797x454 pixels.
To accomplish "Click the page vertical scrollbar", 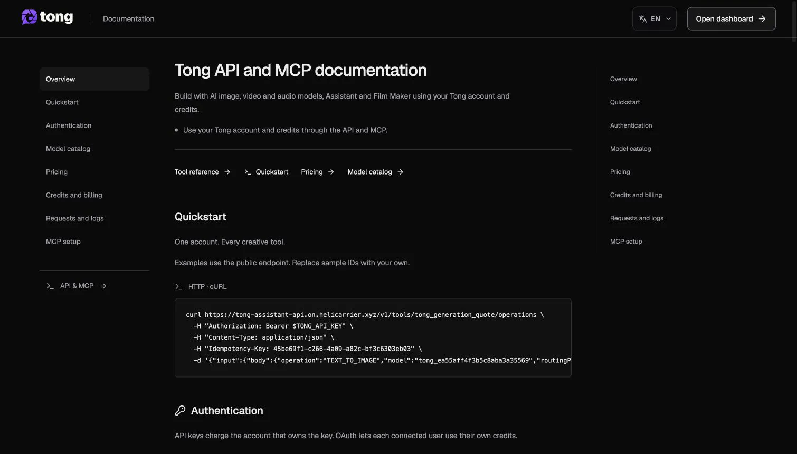I will [794, 21].
